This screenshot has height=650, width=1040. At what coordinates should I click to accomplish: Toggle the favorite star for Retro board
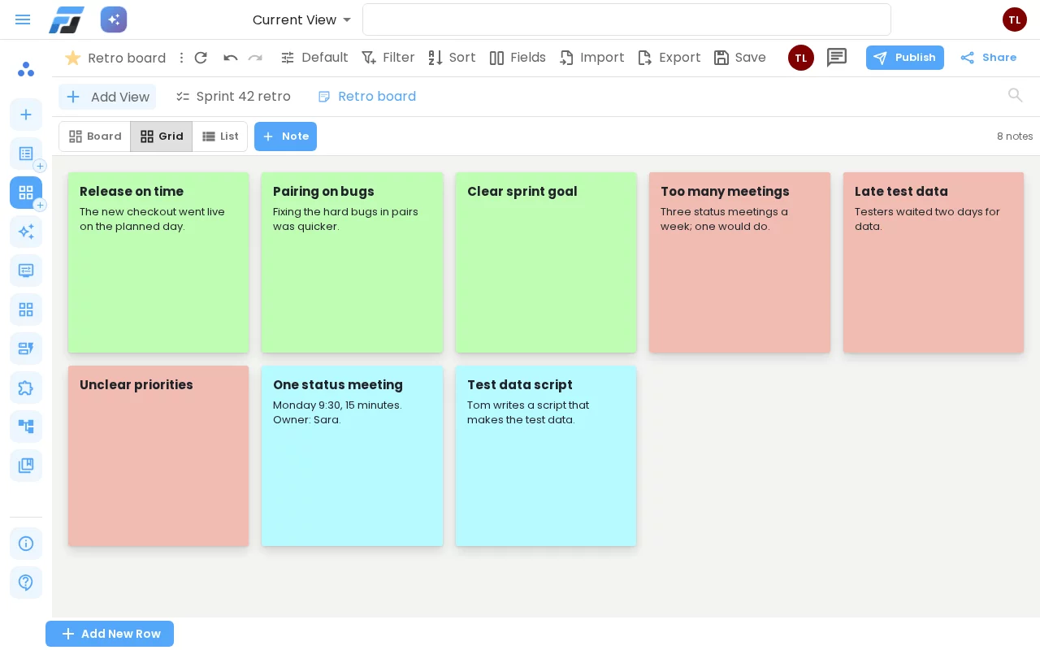tap(73, 58)
